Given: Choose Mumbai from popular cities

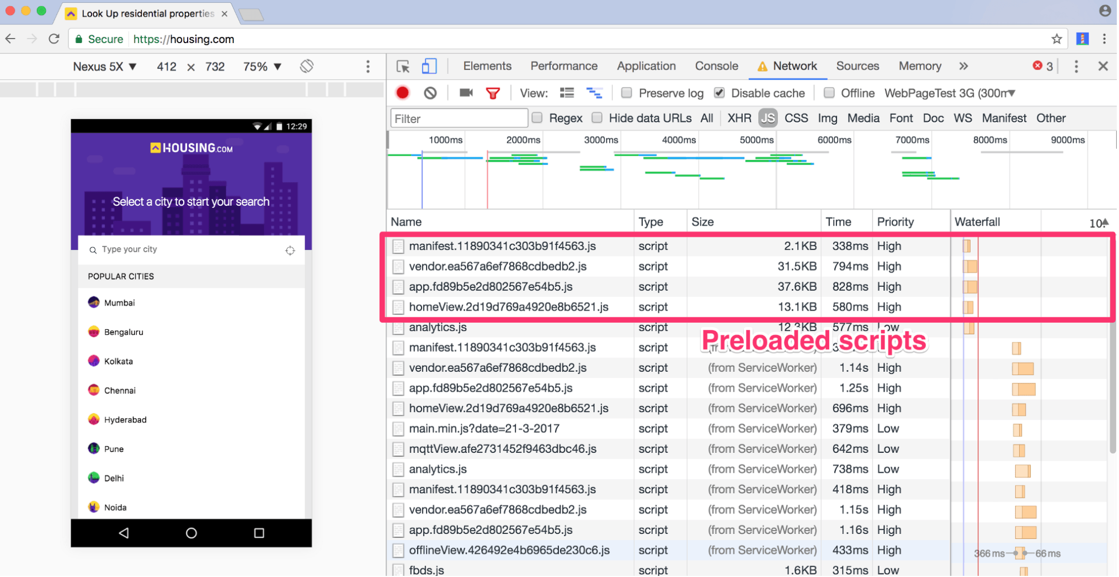Looking at the screenshot, I should click(x=120, y=303).
